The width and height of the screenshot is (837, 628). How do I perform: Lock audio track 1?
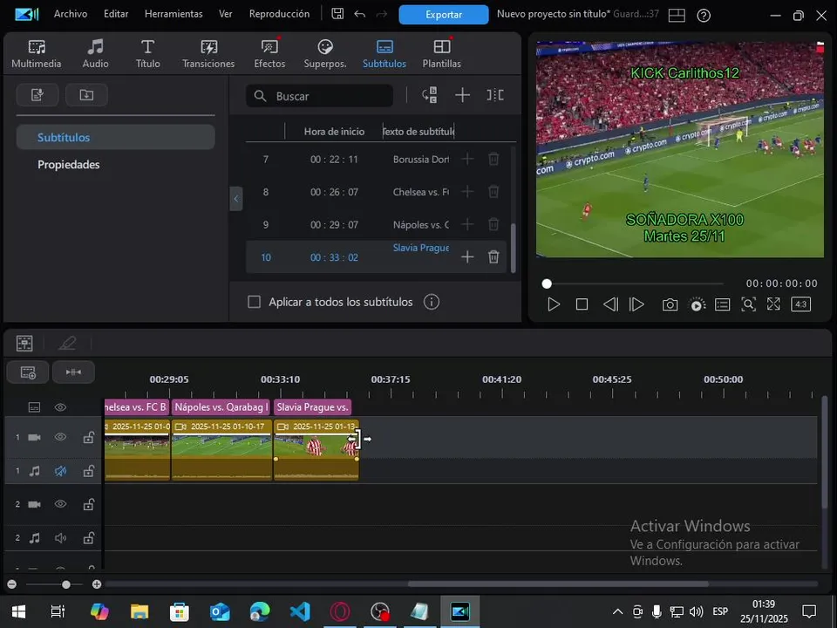pyautogui.click(x=89, y=471)
